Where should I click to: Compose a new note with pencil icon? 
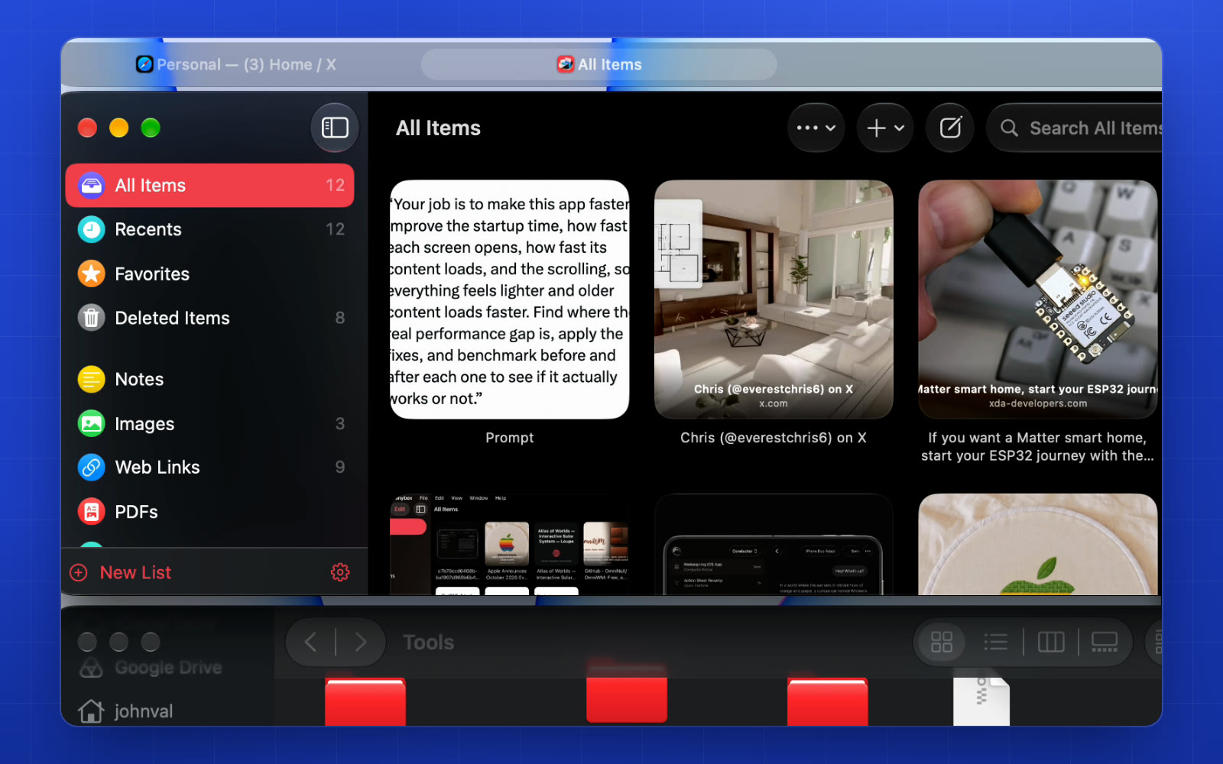point(950,128)
